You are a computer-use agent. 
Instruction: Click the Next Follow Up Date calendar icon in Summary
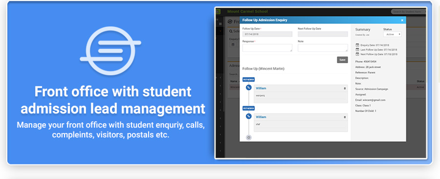pyautogui.click(x=357, y=54)
